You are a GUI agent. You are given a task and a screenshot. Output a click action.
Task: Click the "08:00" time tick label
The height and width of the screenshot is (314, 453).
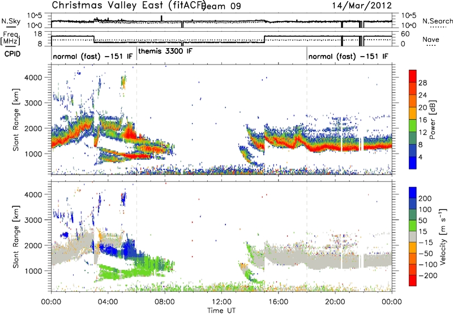click(165, 302)
